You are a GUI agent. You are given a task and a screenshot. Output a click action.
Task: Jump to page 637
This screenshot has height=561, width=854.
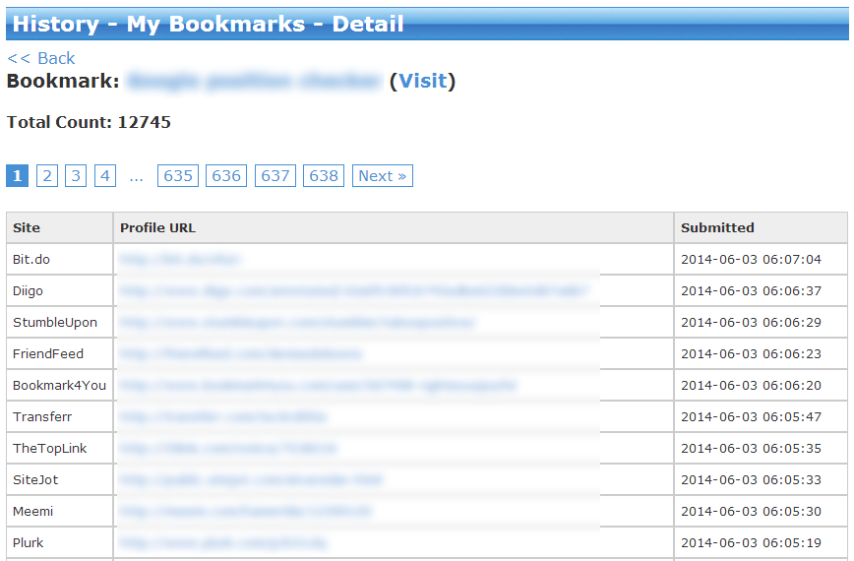click(x=275, y=176)
